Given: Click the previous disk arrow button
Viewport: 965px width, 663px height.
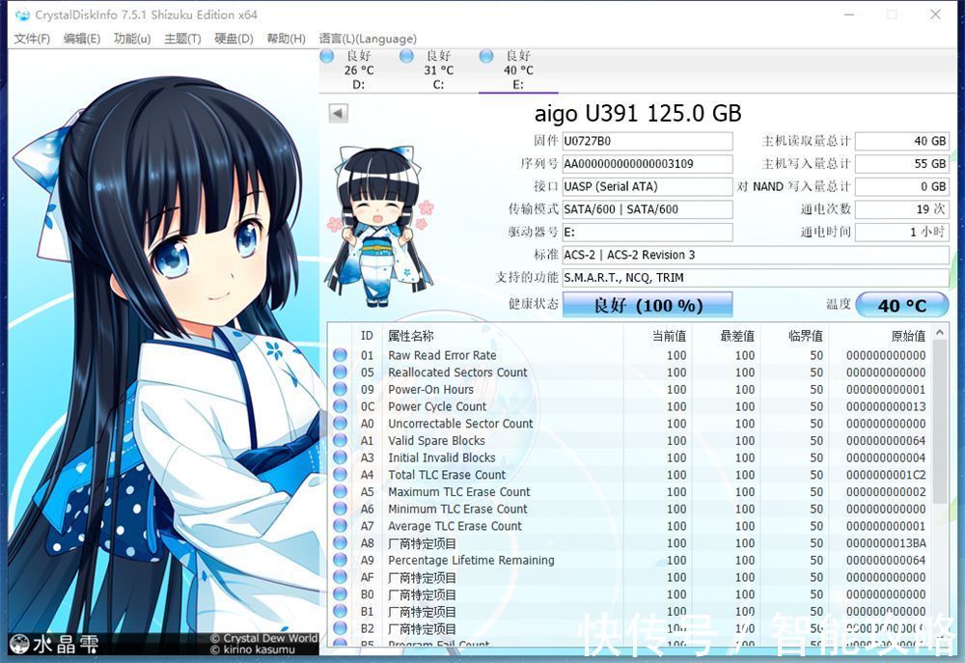Looking at the screenshot, I should pyautogui.click(x=338, y=113).
